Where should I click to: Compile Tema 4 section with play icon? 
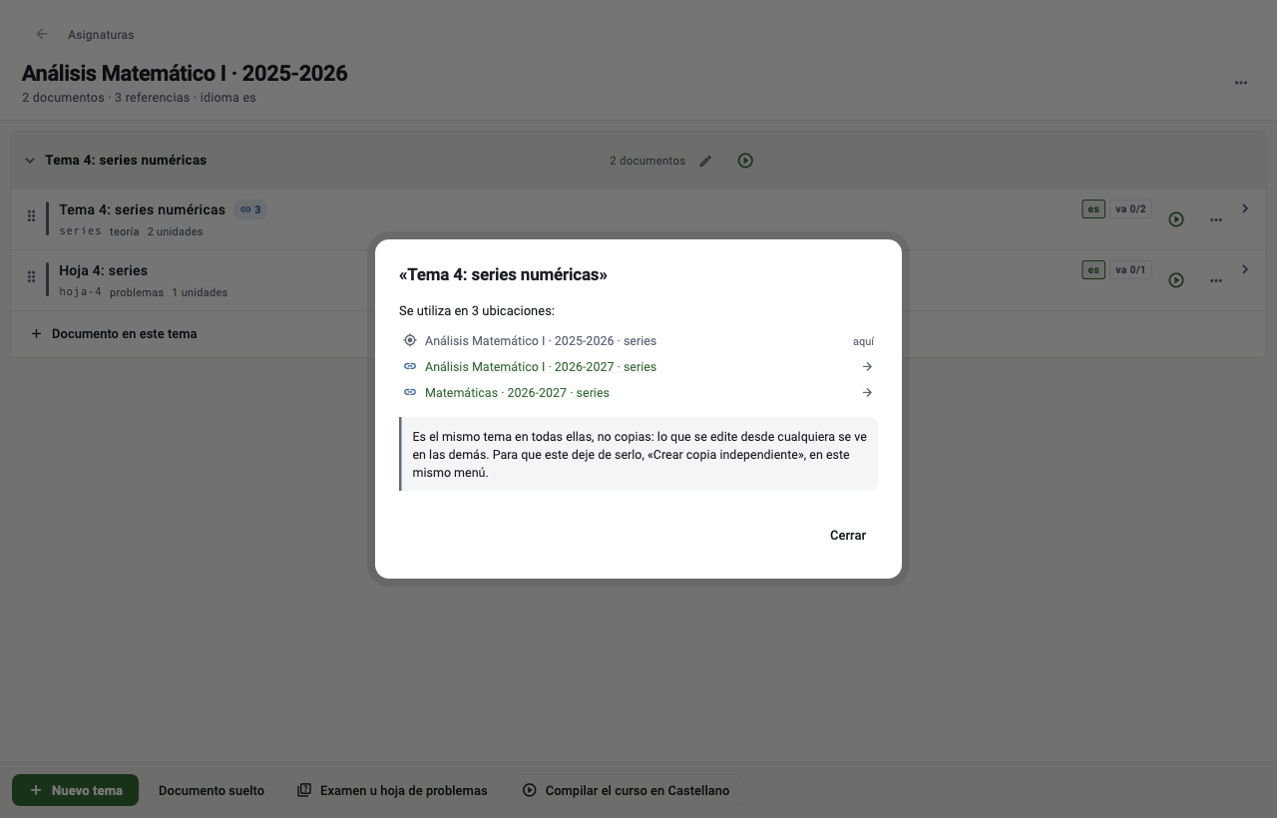pyautogui.click(x=745, y=161)
